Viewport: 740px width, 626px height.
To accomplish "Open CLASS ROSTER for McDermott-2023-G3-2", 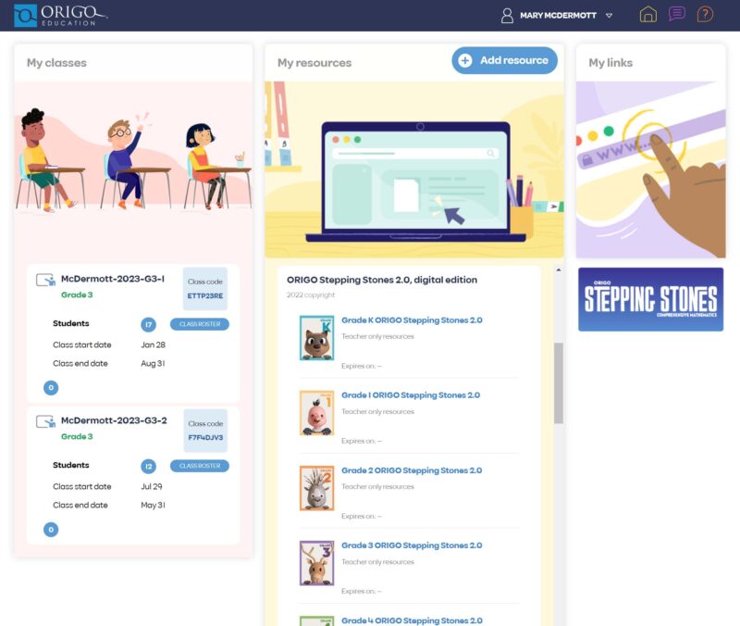I will [200, 466].
